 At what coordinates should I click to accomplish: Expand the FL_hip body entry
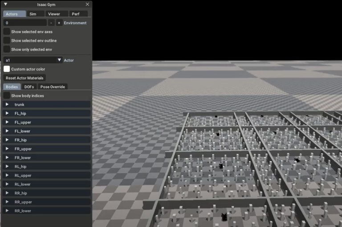[7, 113]
